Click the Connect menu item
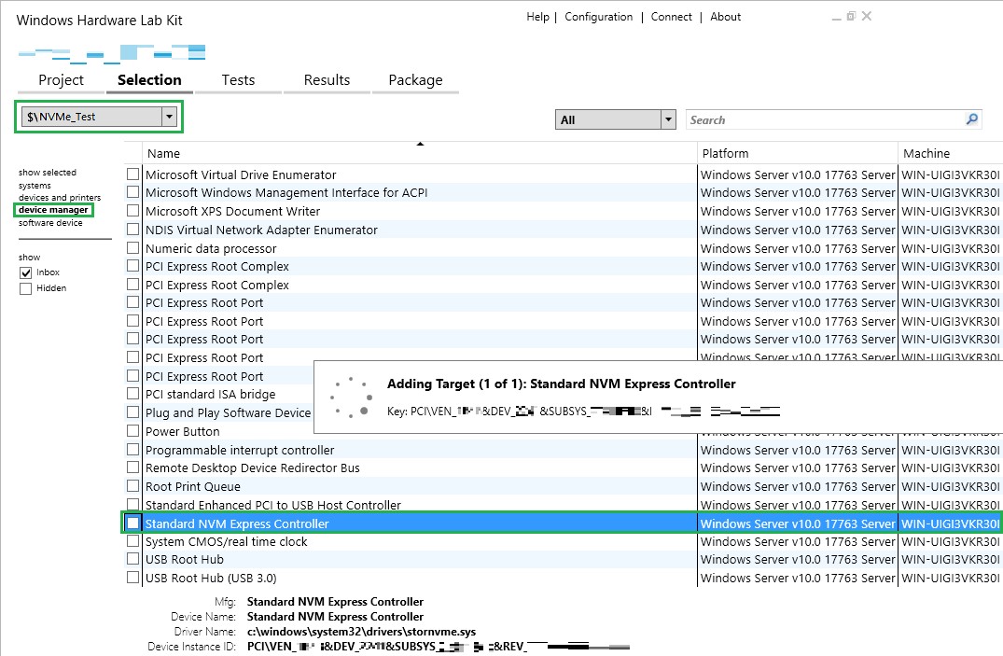The image size is (1003, 656). pos(672,17)
